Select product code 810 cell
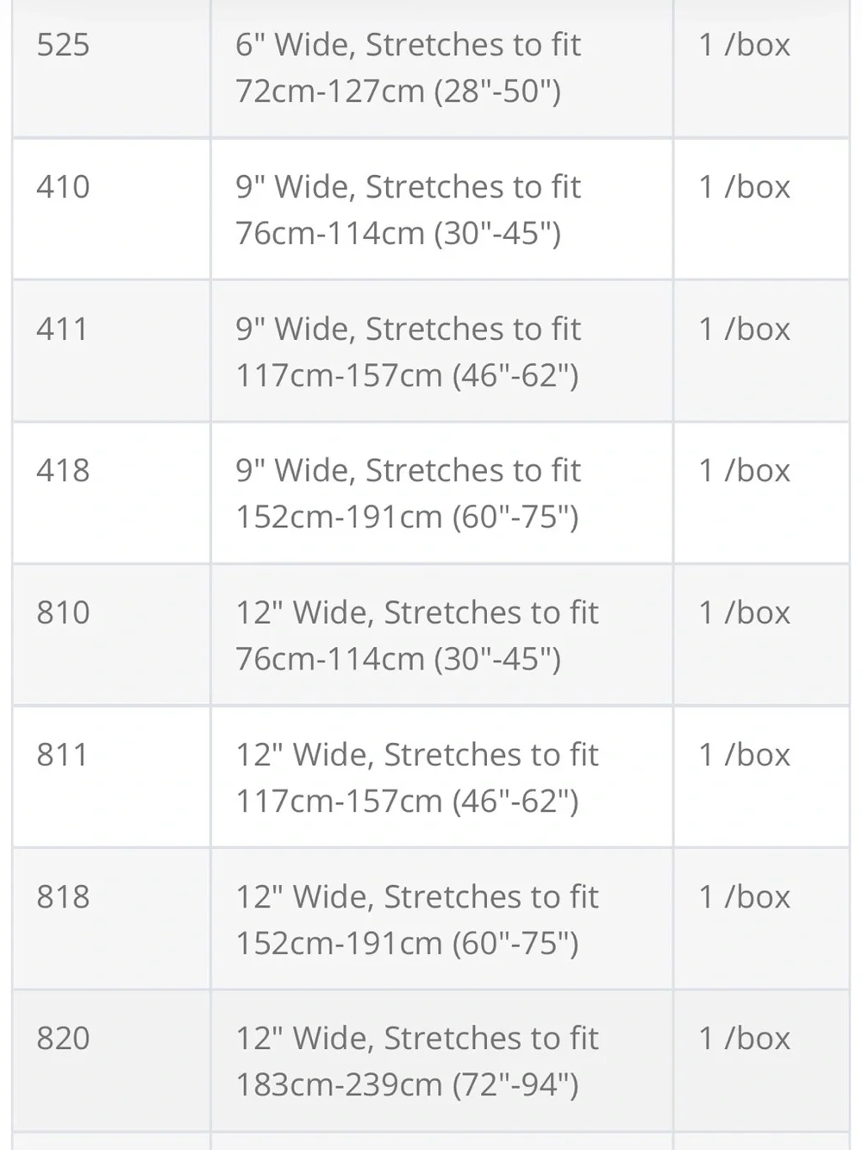Viewport: 862px width, 1150px height. [111, 635]
